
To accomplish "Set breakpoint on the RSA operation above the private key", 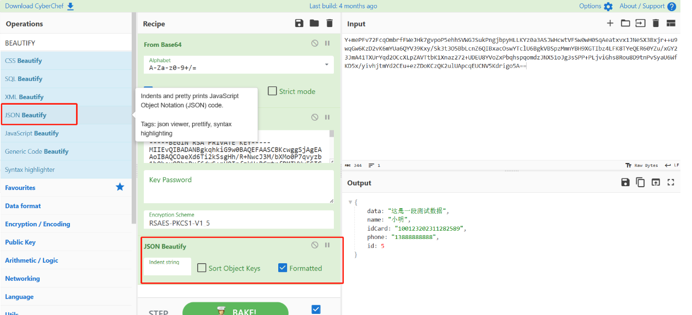I will click(x=327, y=117).
